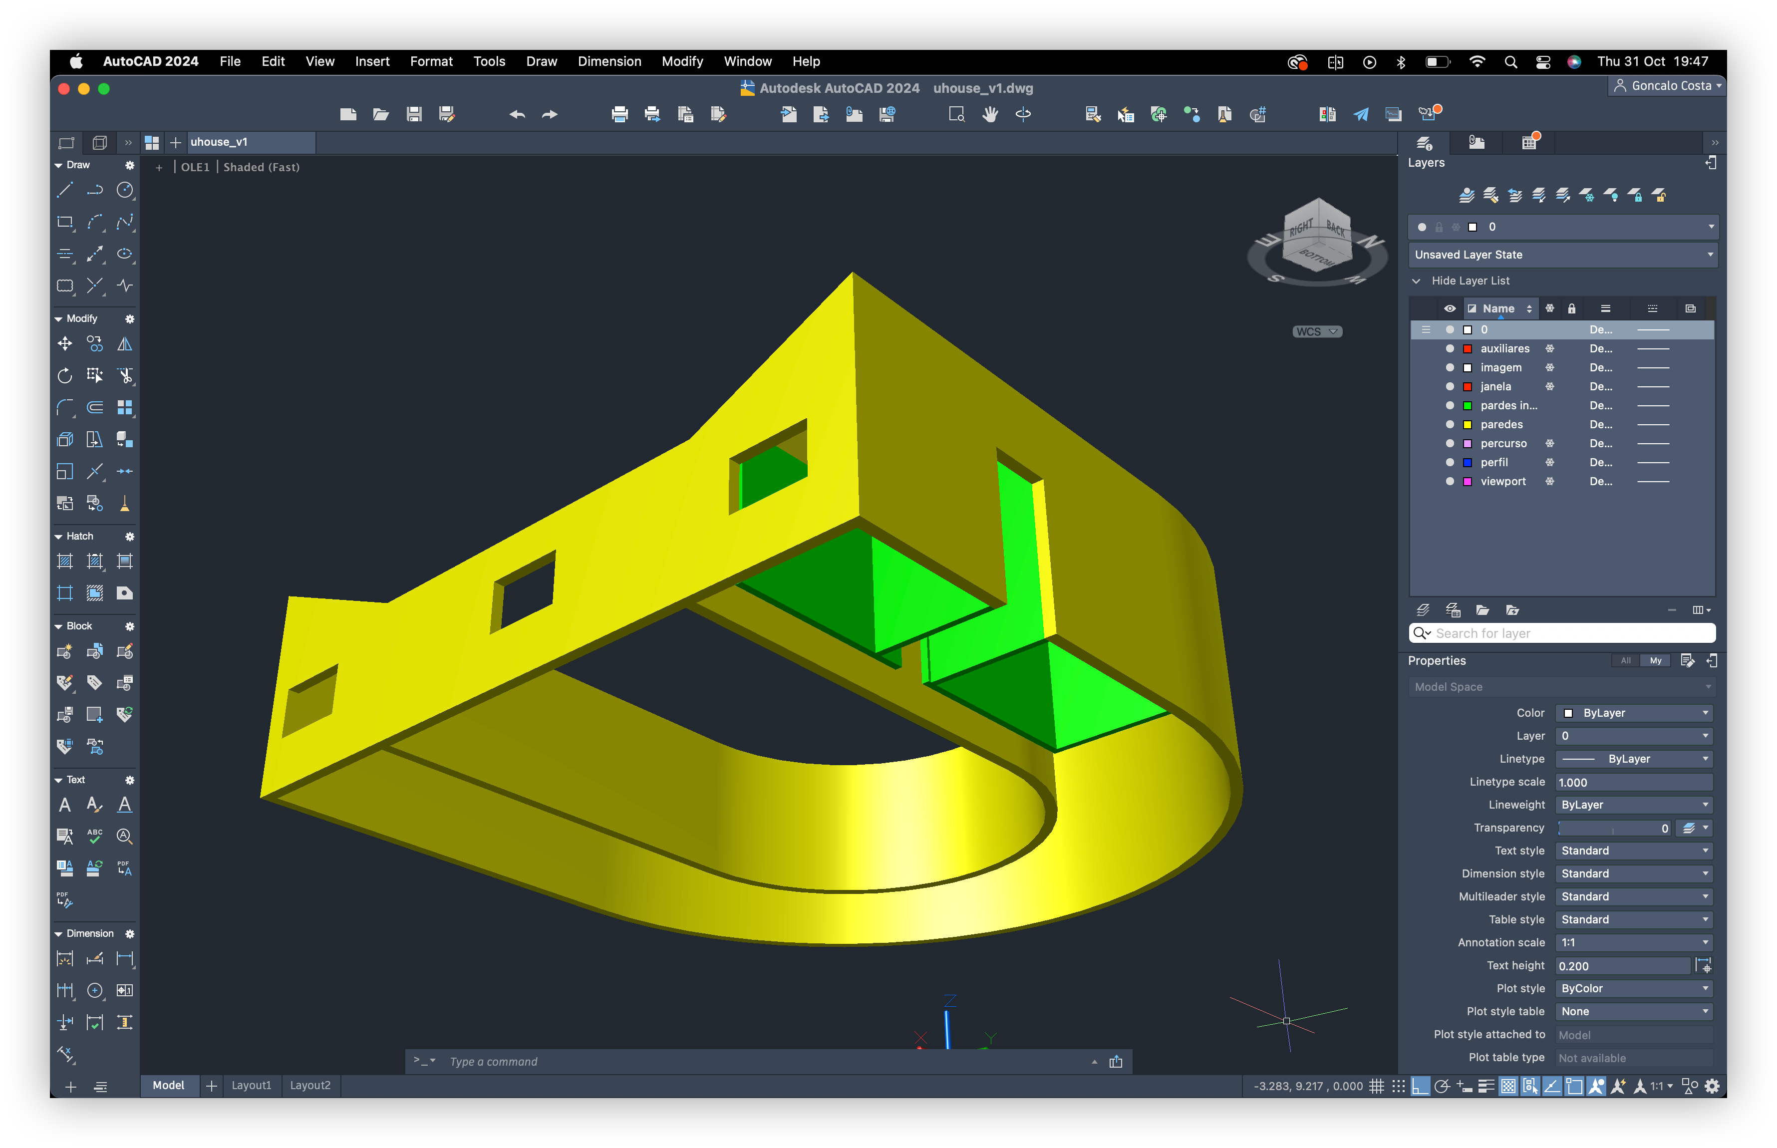Select the Mirror modify tool
Screen dimensions: 1777x1148
pyautogui.click(x=124, y=344)
